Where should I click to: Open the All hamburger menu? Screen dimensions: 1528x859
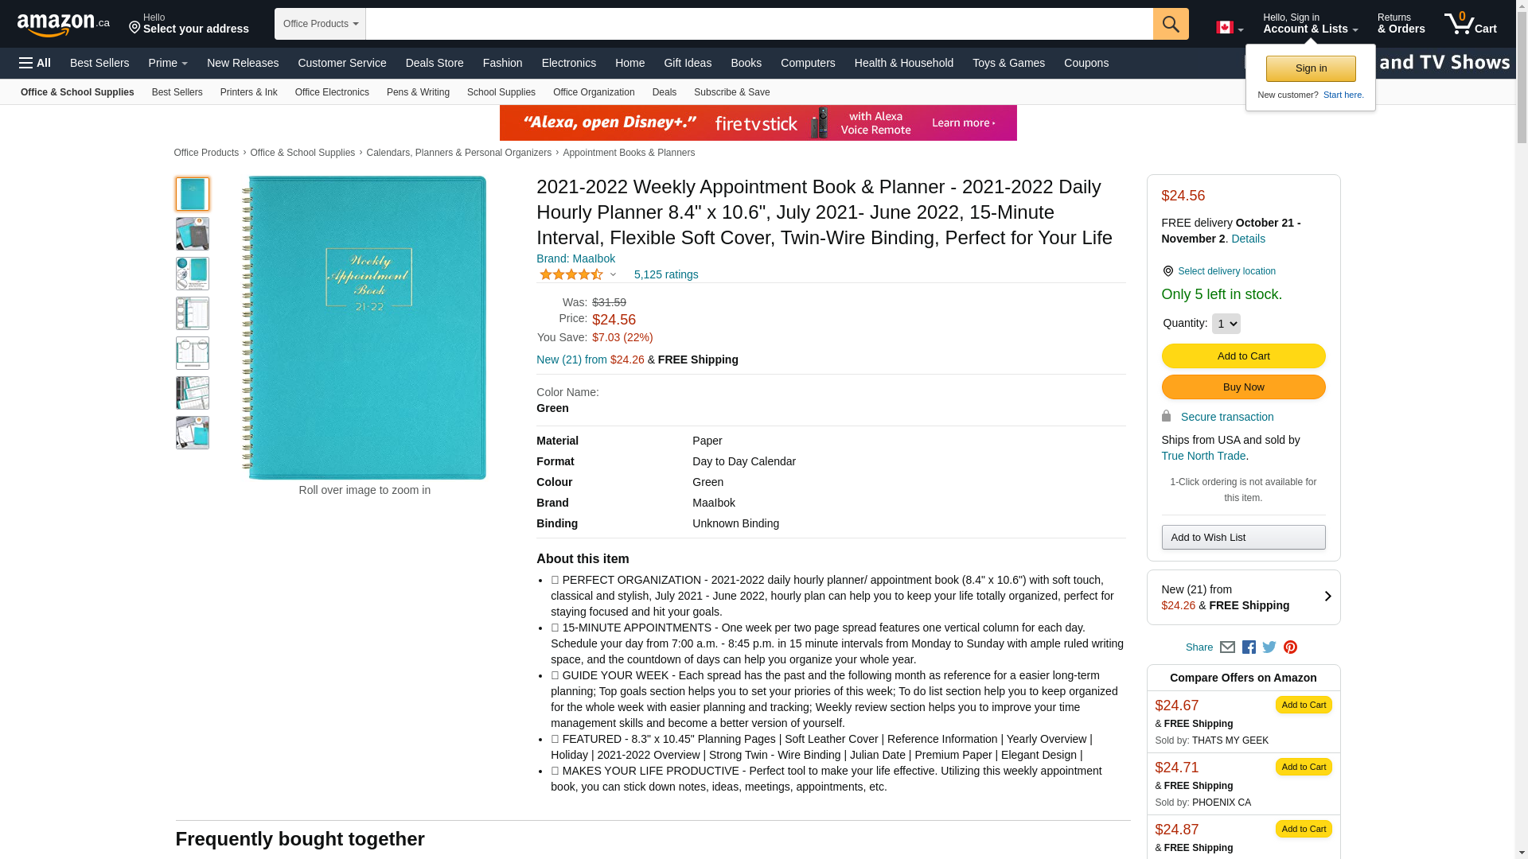pos(35,63)
